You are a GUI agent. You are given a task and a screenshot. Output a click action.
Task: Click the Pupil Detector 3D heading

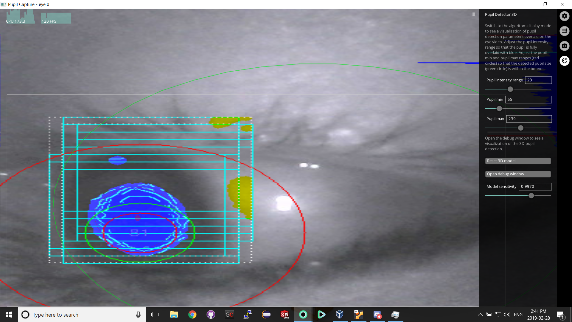click(x=501, y=14)
